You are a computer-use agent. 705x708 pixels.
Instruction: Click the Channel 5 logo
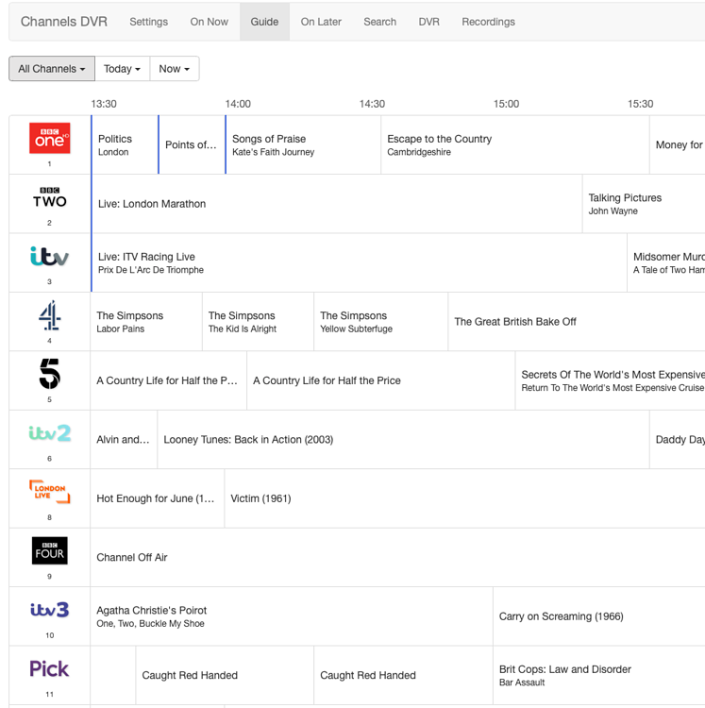(x=50, y=374)
